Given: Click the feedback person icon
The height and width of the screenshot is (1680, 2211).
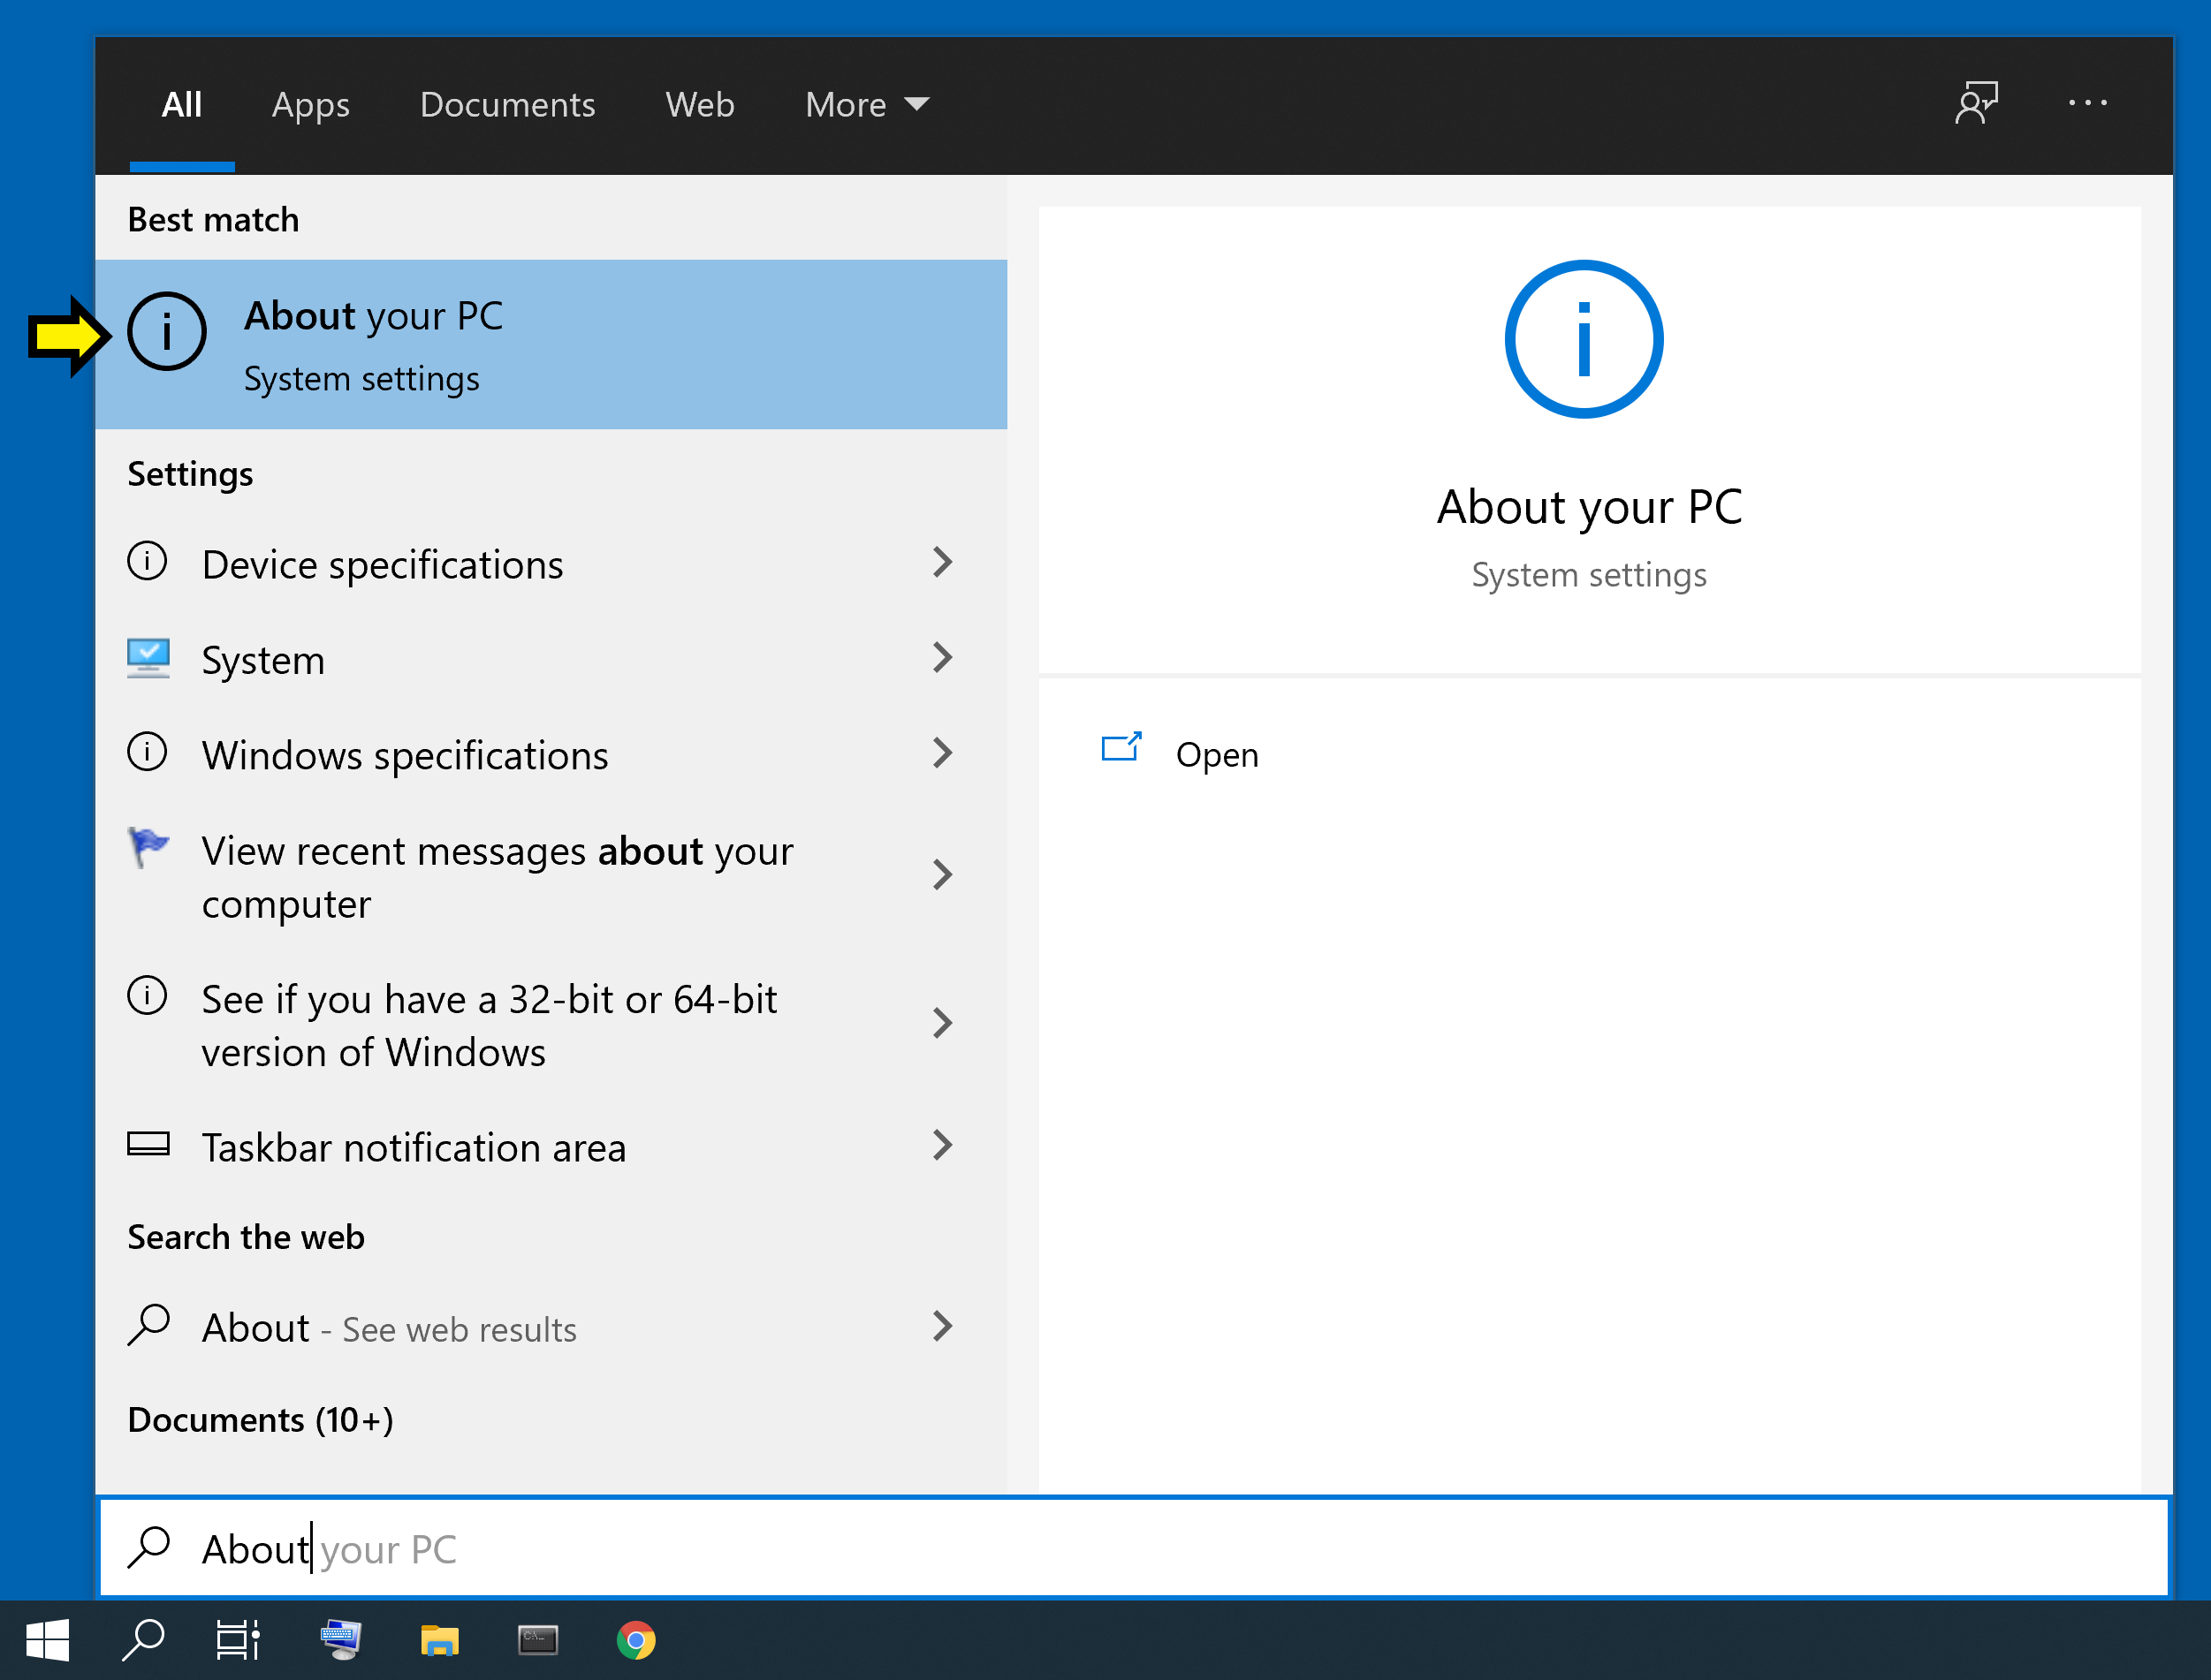Looking at the screenshot, I should [1976, 103].
